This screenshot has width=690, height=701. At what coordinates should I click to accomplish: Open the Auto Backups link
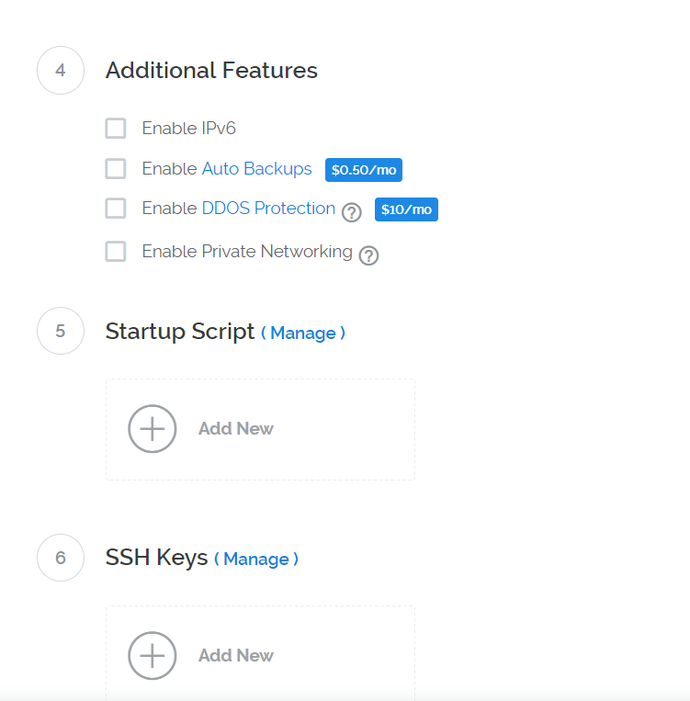point(256,169)
